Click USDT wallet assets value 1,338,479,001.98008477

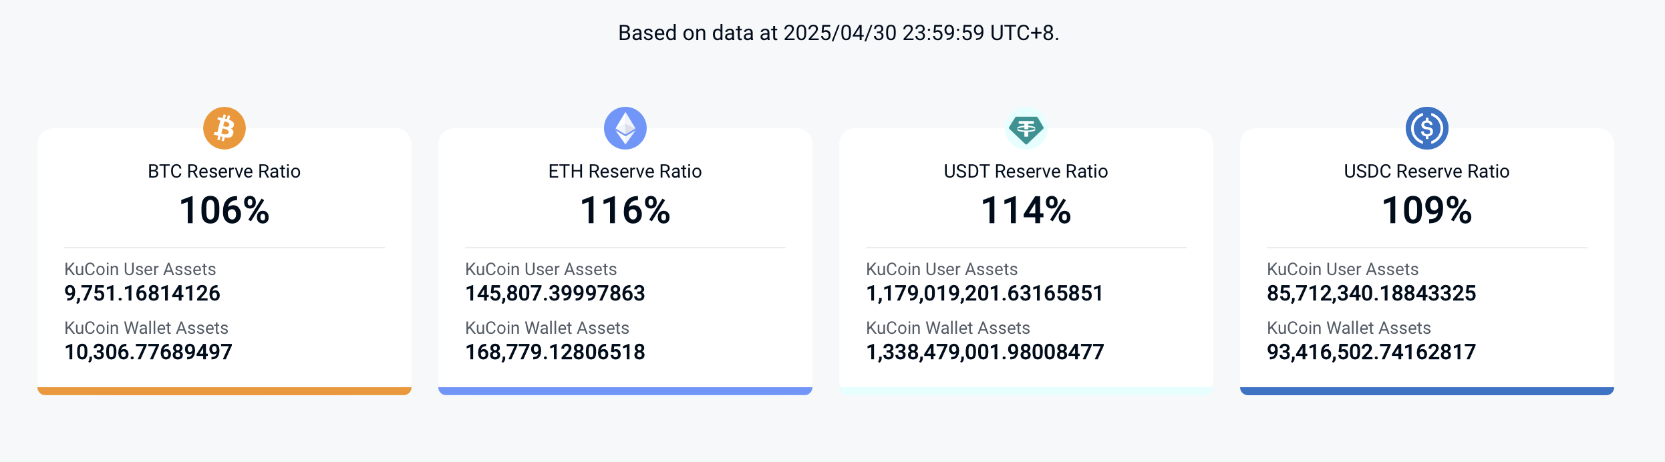(x=986, y=352)
